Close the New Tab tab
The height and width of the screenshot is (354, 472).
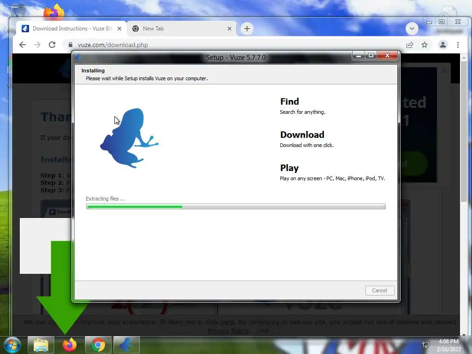coord(230,29)
